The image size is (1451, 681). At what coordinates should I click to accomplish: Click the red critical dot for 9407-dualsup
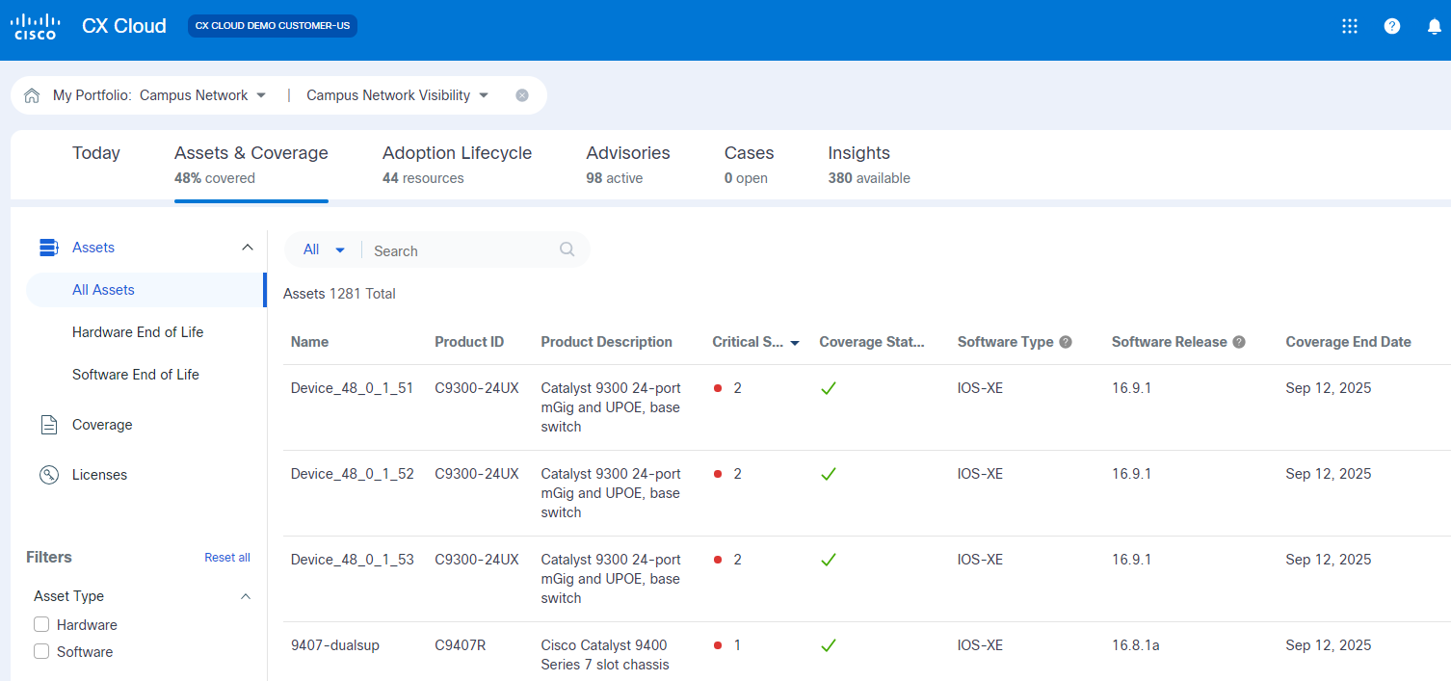pos(718,645)
